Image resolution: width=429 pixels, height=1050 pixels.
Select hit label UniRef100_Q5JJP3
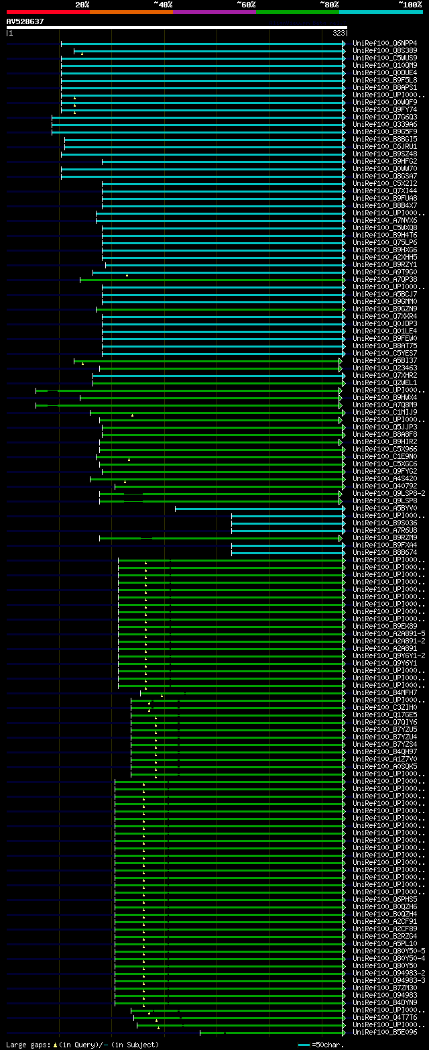pyautogui.click(x=385, y=427)
